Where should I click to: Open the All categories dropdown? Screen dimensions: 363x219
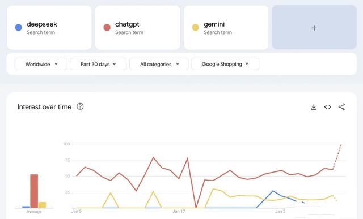[159, 64]
